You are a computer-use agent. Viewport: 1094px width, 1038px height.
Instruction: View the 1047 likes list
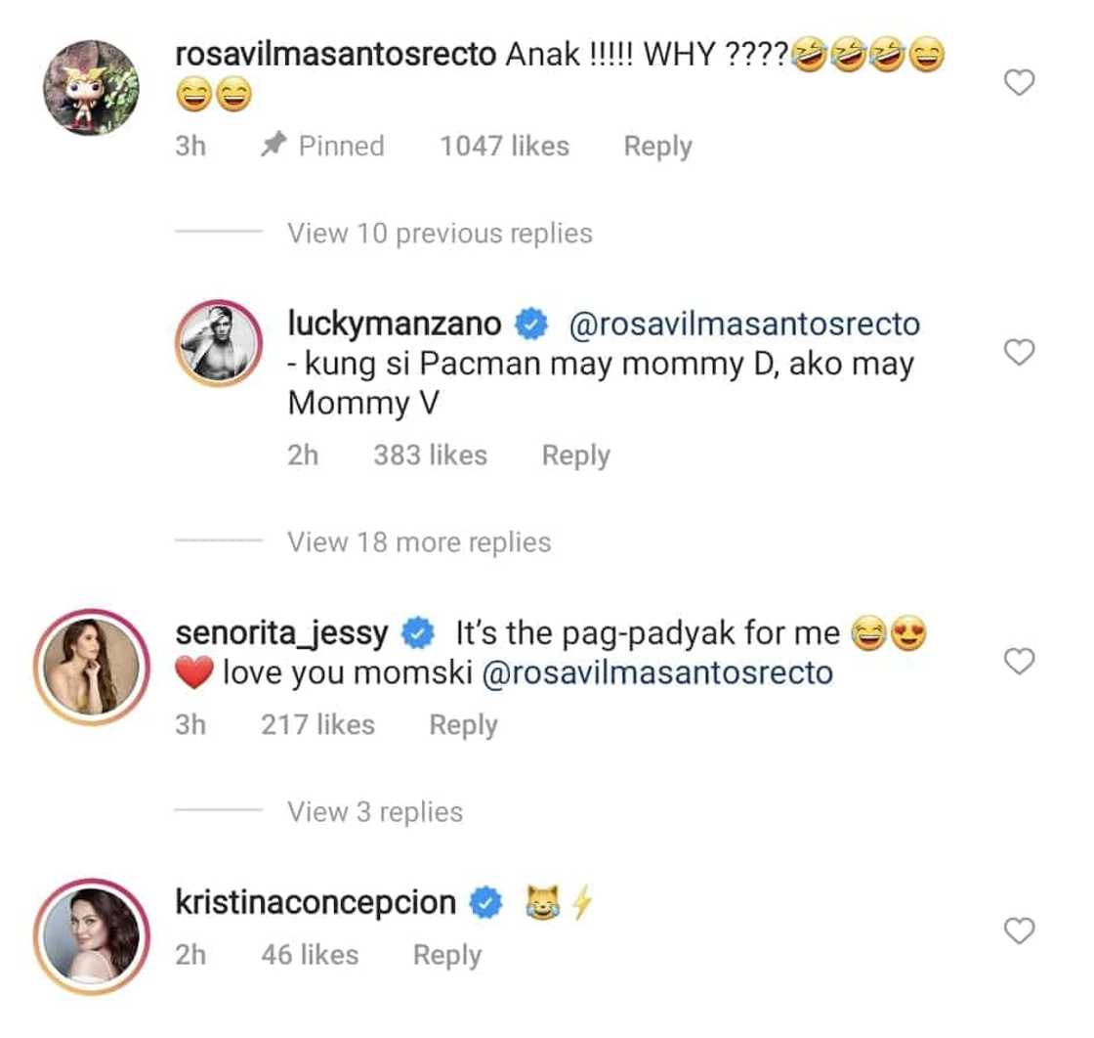(503, 147)
